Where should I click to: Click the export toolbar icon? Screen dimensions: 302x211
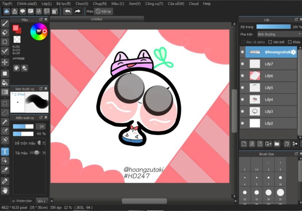pos(15,12)
